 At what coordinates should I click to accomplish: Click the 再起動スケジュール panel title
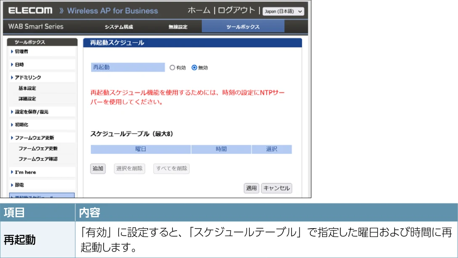tap(117, 42)
